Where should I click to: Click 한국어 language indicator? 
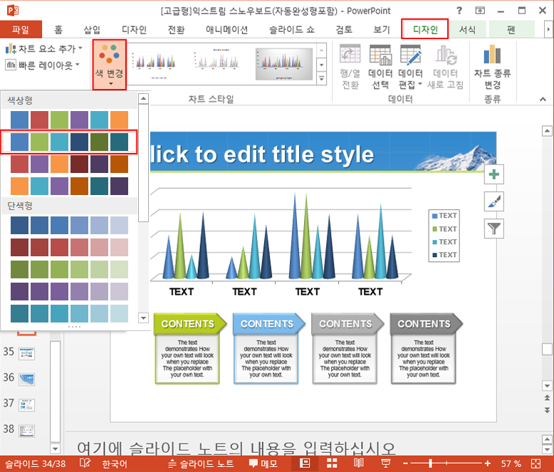114,464
